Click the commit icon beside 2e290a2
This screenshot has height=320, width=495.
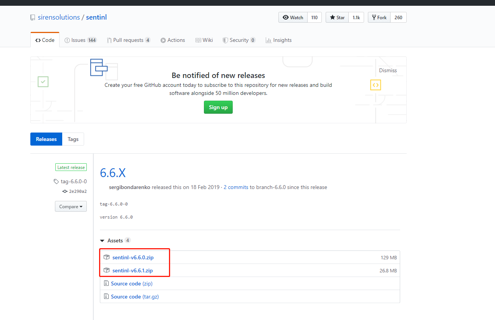65,191
